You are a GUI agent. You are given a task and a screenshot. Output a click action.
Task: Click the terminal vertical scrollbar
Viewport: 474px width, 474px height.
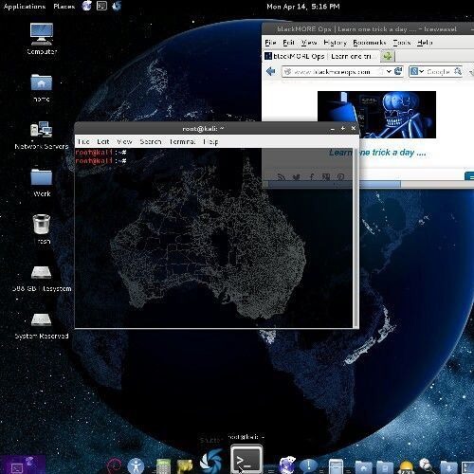point(355,238)
